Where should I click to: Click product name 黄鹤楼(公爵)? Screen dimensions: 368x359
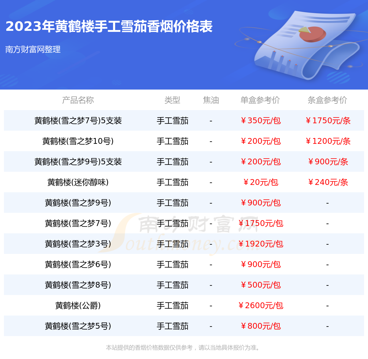coord(78,306)
